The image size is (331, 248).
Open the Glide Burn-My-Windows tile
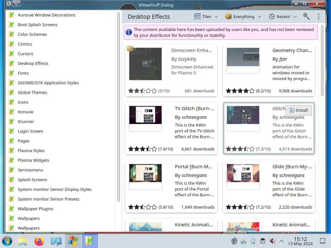(x=269, y=187)
